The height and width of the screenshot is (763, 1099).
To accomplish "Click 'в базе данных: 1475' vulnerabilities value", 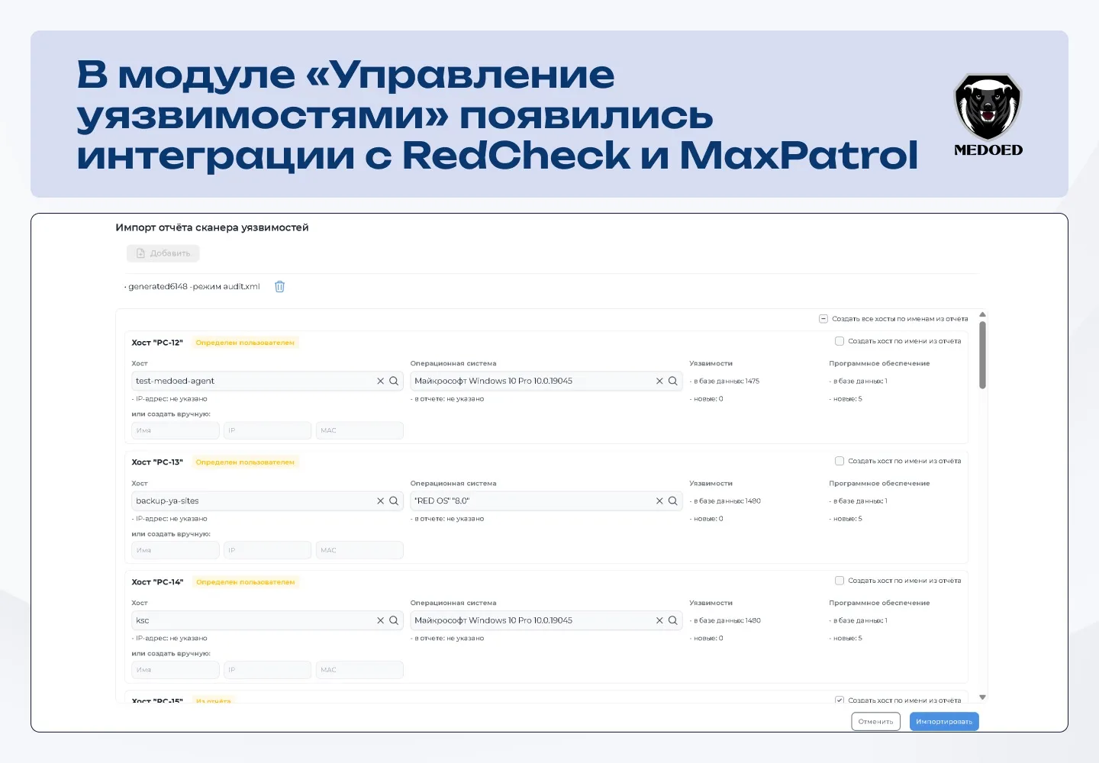I will 726,381.
